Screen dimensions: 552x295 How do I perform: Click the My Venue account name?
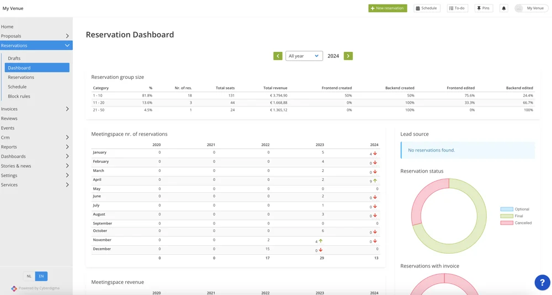pos(535,8)
